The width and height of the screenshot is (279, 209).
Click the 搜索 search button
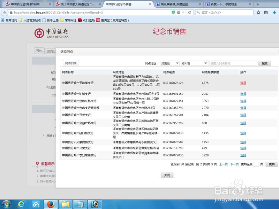(x=265, y=63)
